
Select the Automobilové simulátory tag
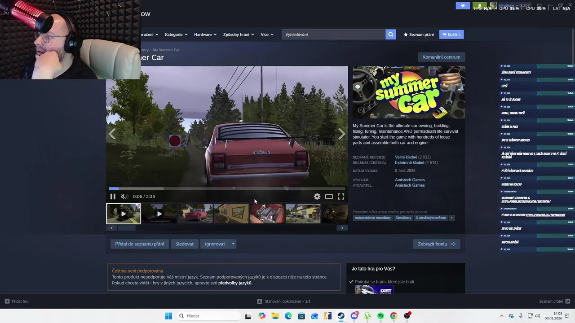pos(373,218)
